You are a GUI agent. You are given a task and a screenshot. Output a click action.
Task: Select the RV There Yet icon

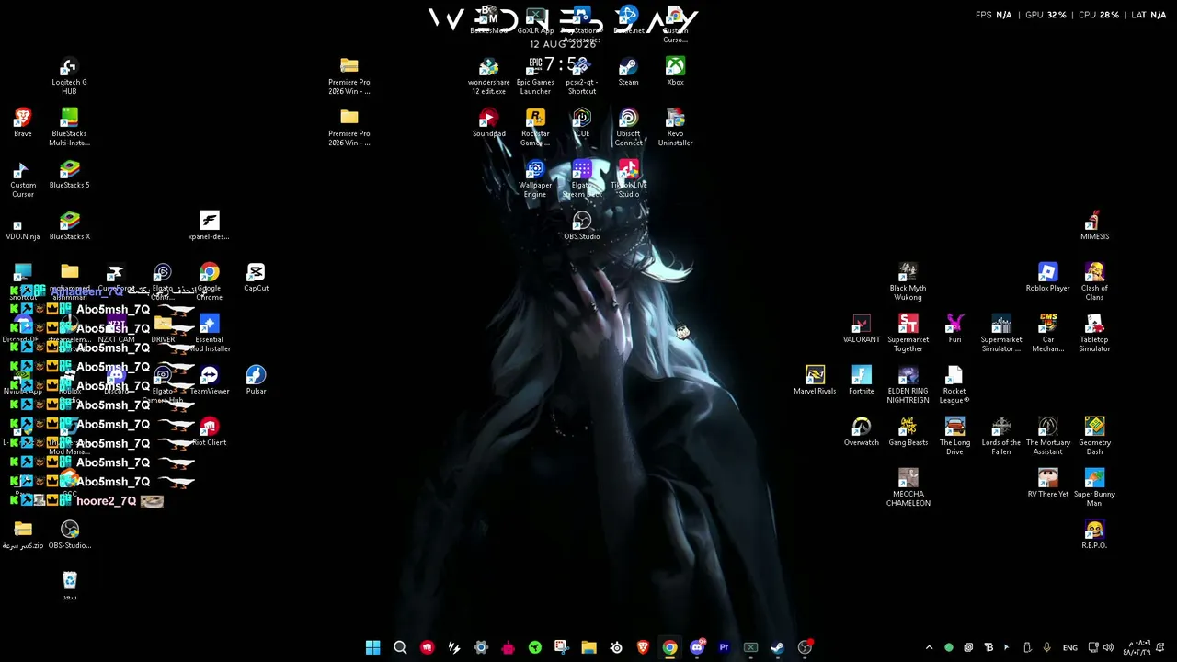tap(1047, 484)
